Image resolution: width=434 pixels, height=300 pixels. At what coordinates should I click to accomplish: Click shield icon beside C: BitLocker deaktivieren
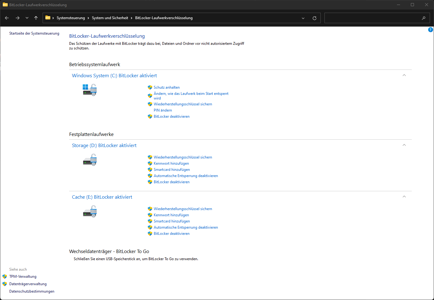tap(150, 116)
